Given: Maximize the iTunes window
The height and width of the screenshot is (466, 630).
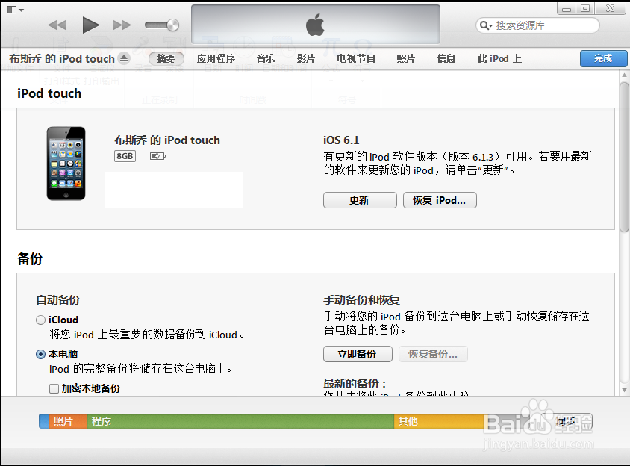Looking at the screenshot, I should 585,9.
